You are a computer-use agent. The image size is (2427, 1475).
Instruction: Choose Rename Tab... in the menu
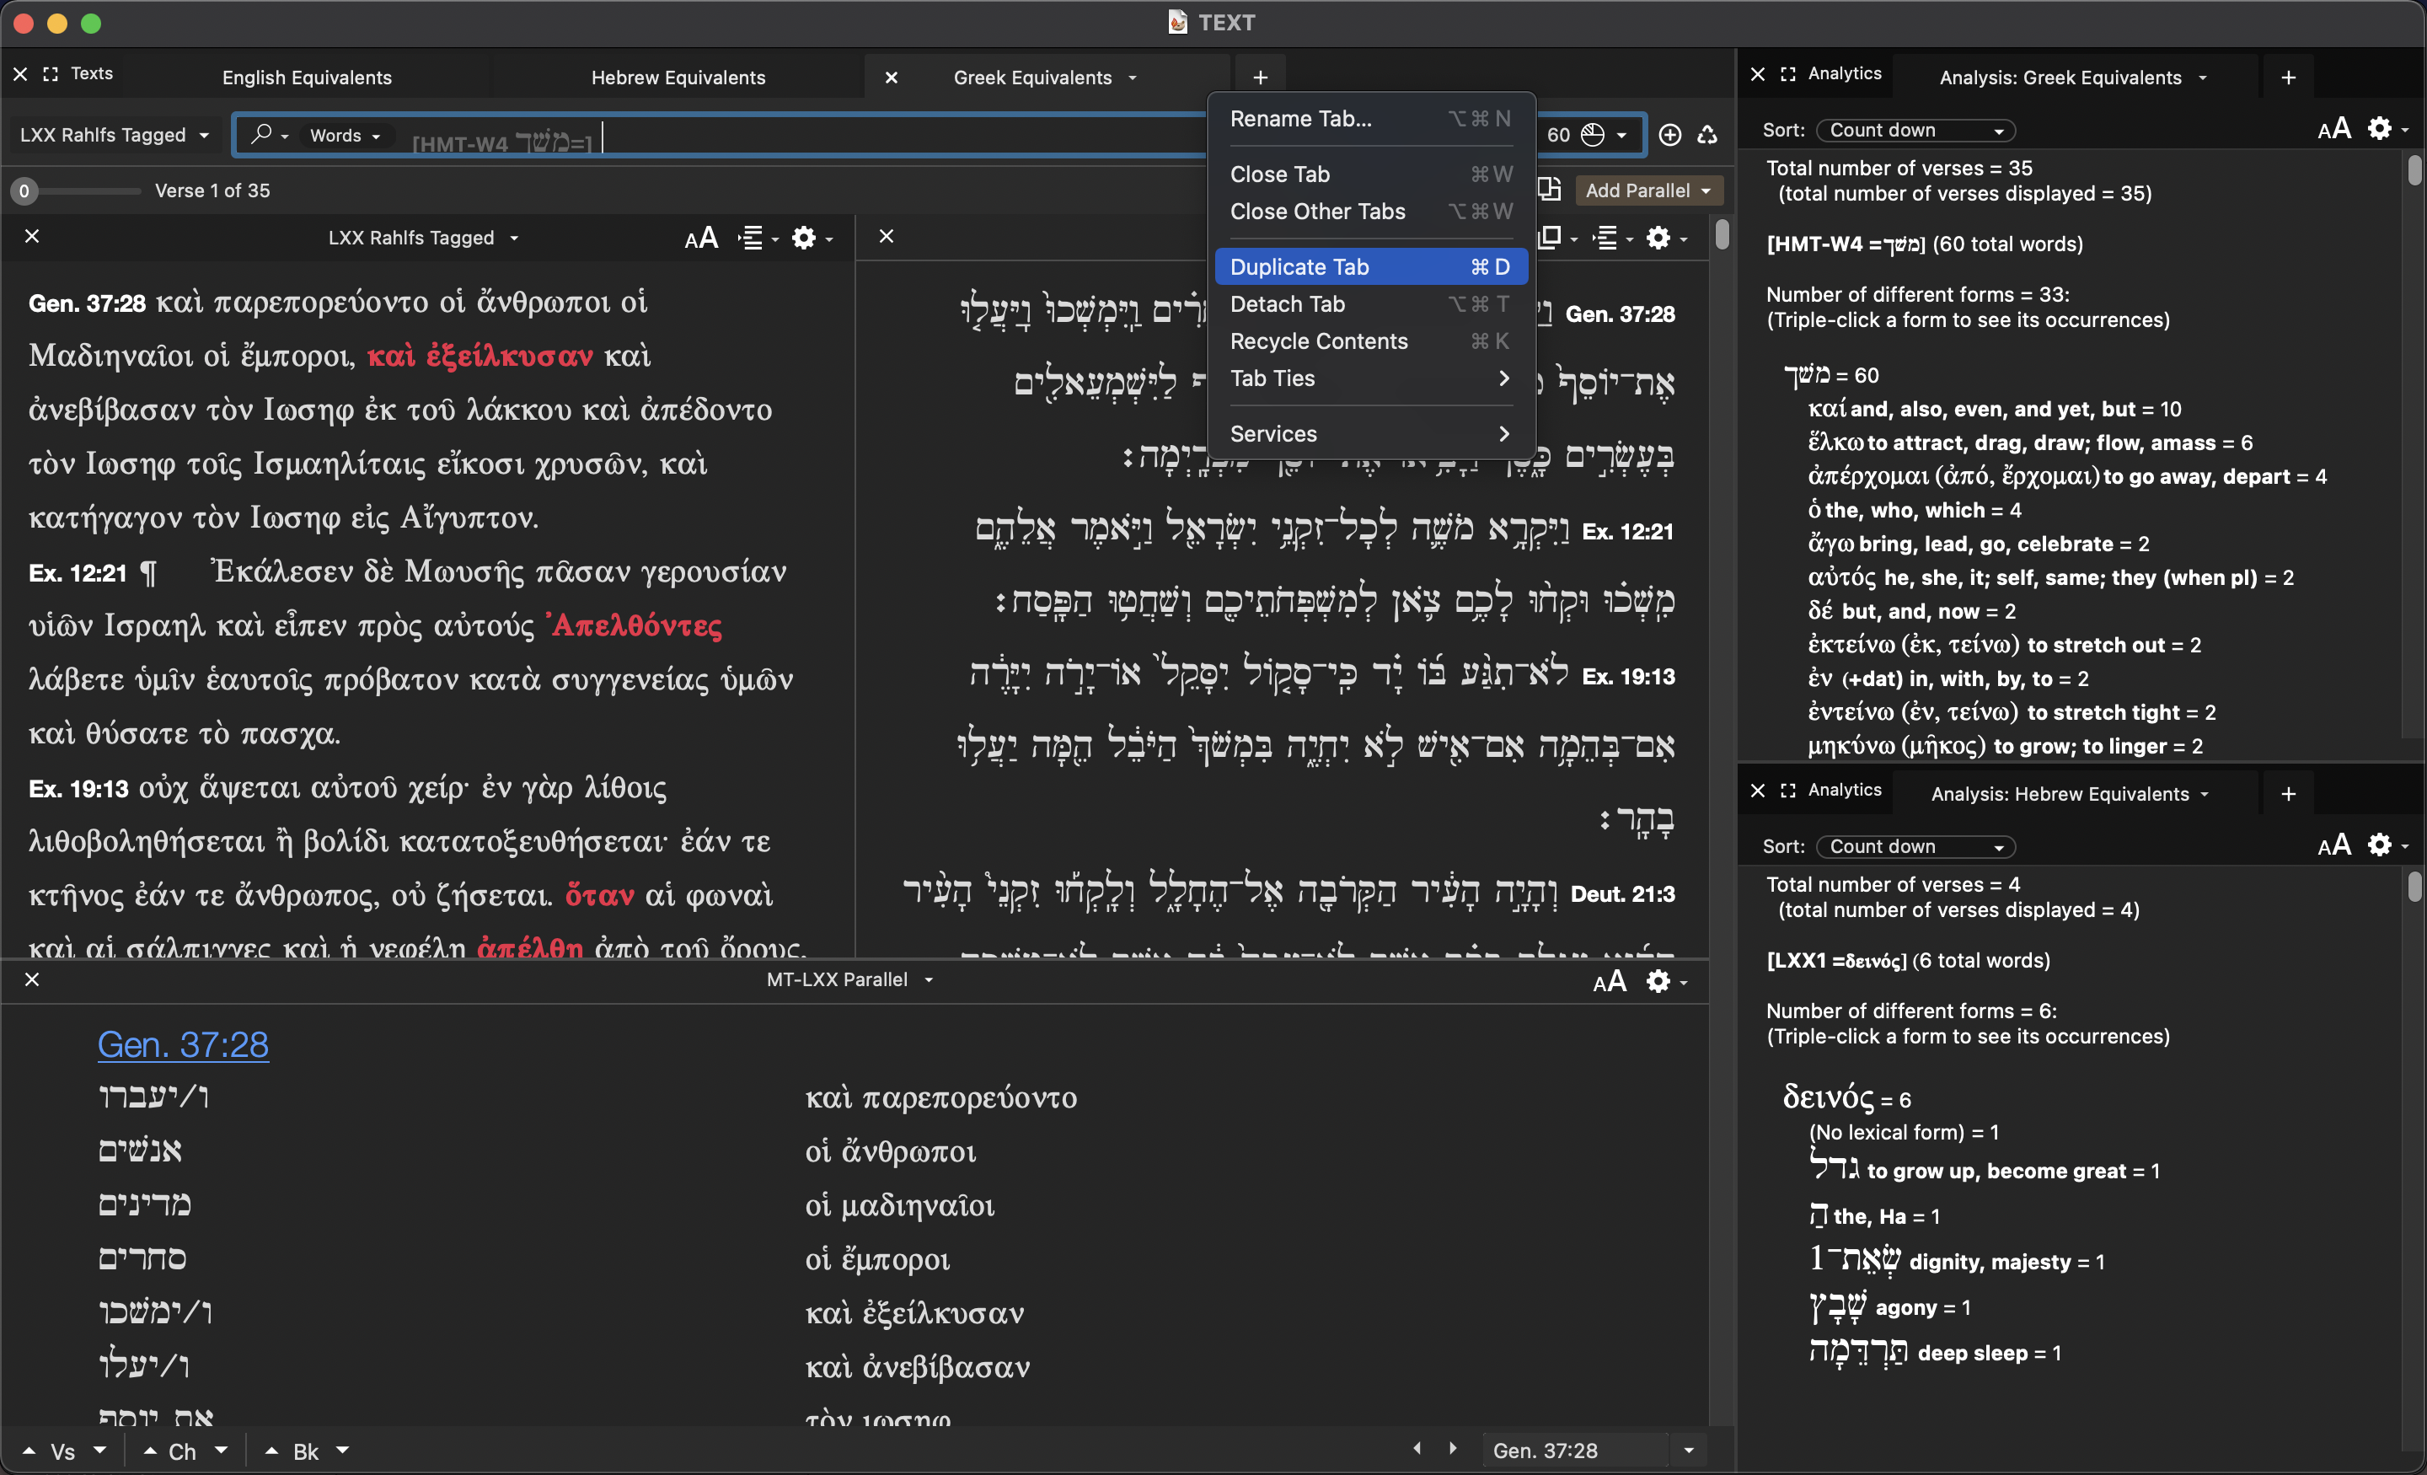point(1300,118)
